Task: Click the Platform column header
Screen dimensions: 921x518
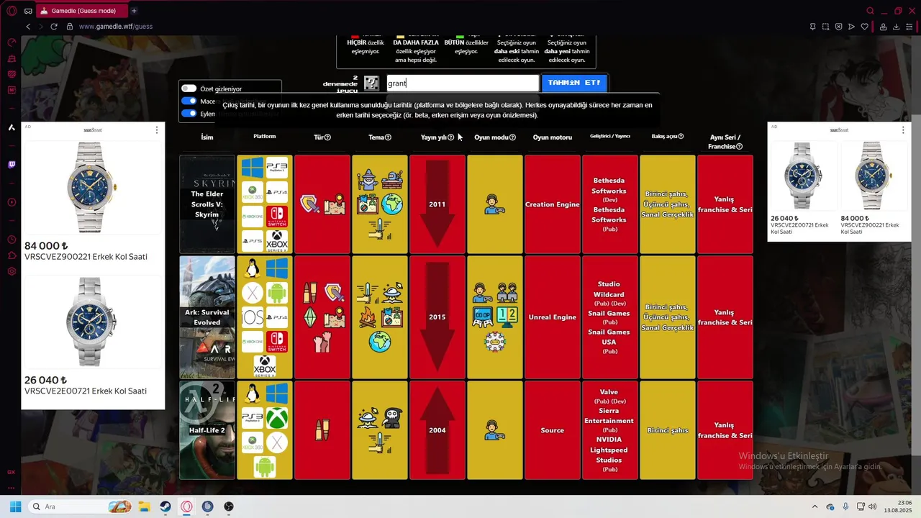Action: [x=265, y=136]
